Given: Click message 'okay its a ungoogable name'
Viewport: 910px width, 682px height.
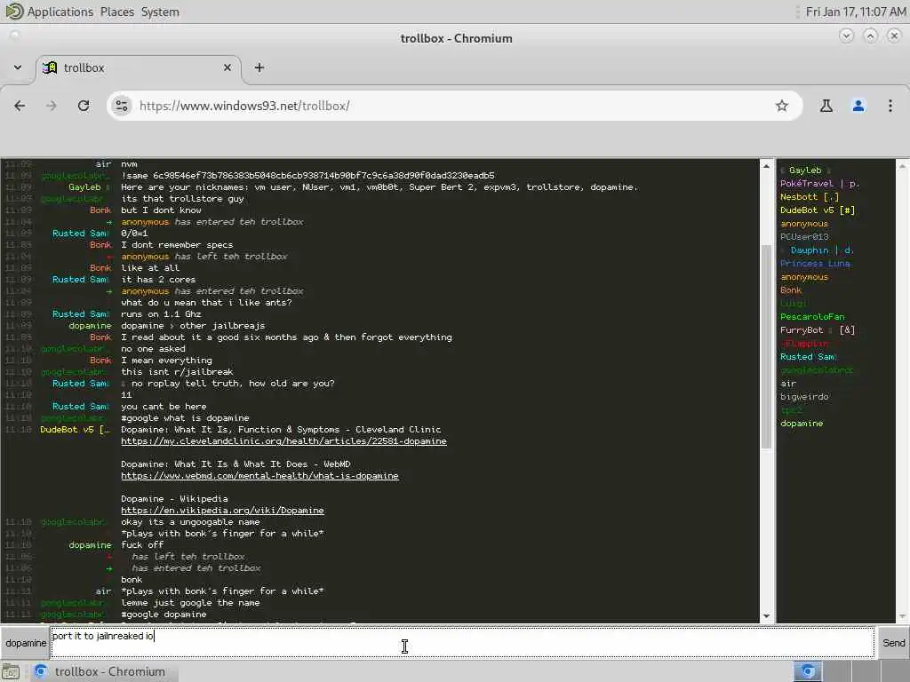Looking at the screenshot, I should (x=190, y=522).
